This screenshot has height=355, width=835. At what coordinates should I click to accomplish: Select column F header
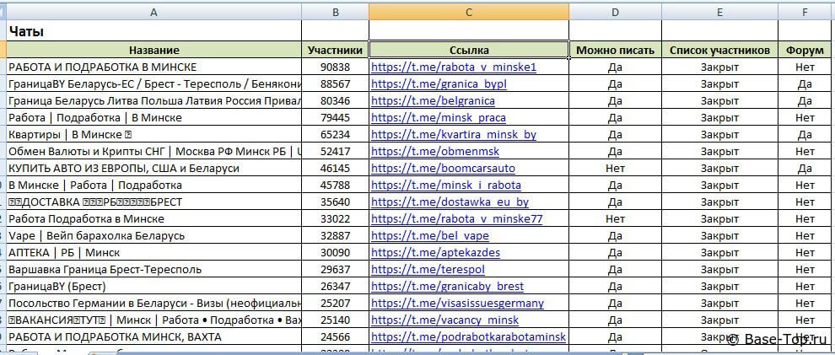point(804,12)
